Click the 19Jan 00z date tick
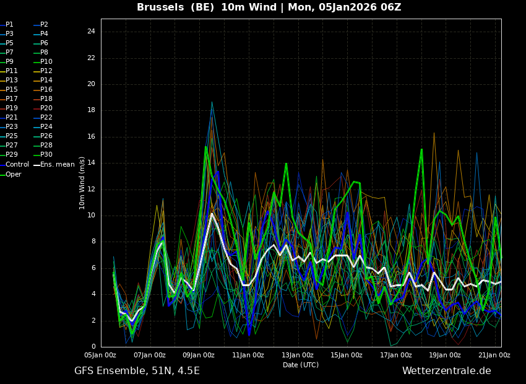The width and height of the screenshot is (526, 384). pos(445,355)
